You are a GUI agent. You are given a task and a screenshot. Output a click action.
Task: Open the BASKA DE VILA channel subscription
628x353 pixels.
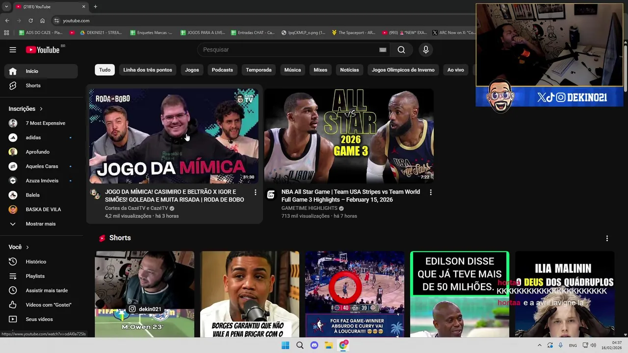tap(41, 209)
